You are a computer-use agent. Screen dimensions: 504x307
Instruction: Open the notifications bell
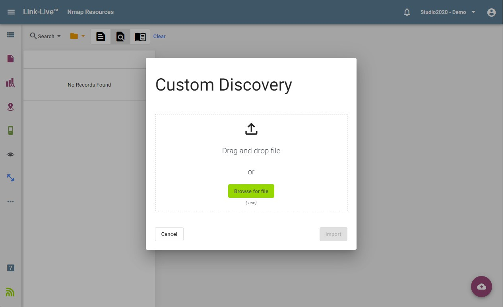coord(407,12)
